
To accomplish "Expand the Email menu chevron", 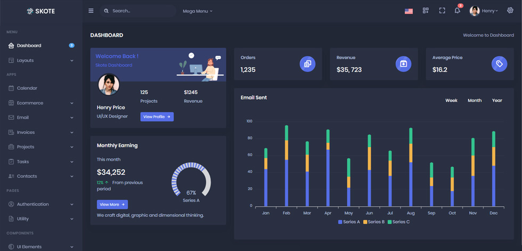I will point(72,118).
